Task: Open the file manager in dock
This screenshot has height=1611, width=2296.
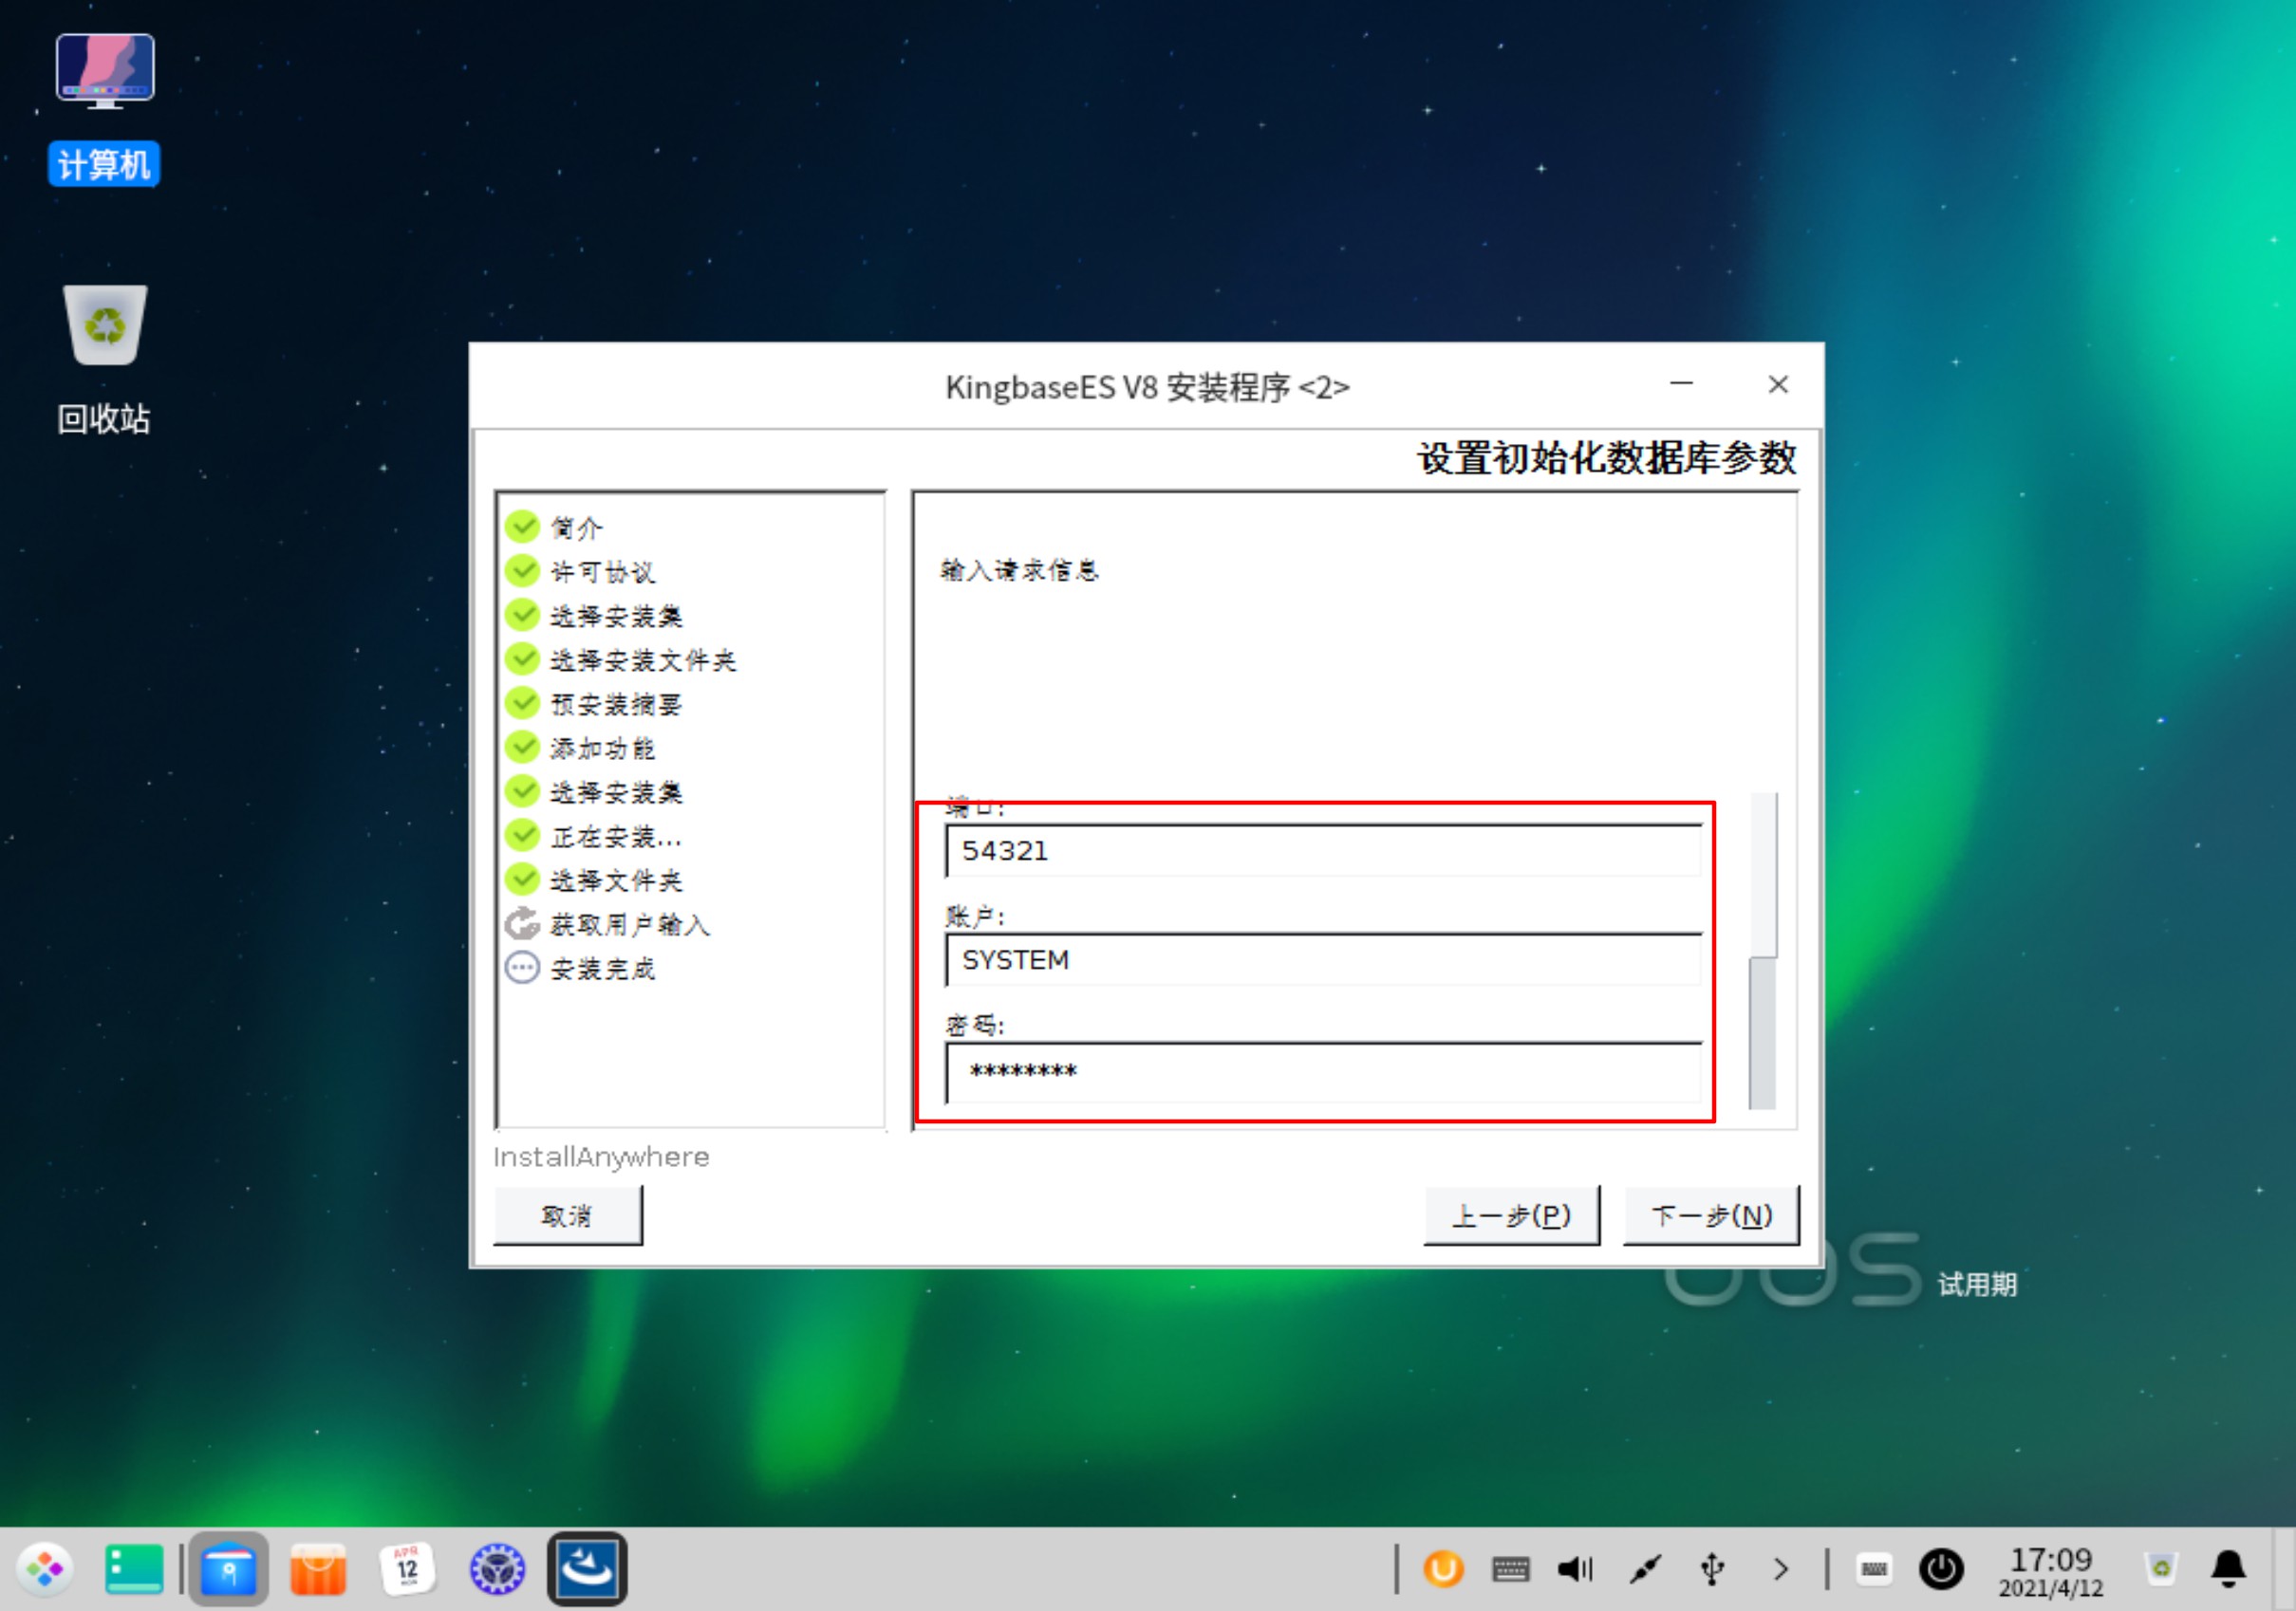Action: coord(228,1569)
